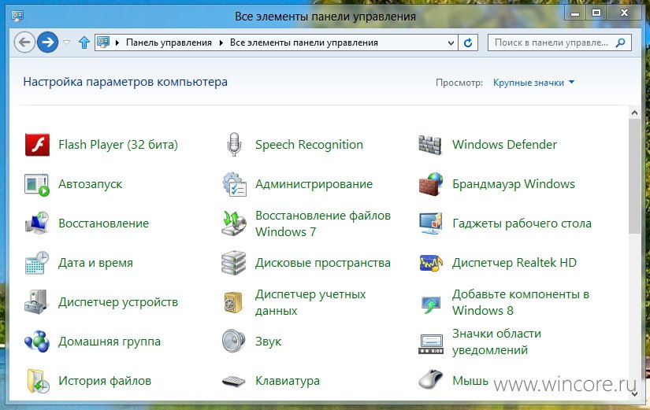The width and height of the screenshot is (650, 410).
Task: Click the Администрирование gear icon
Action: tap(234, 184)
